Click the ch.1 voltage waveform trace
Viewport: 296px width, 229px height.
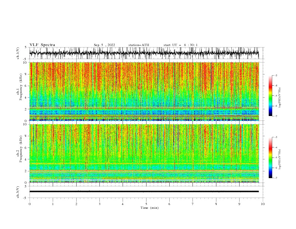coord(144,53)
